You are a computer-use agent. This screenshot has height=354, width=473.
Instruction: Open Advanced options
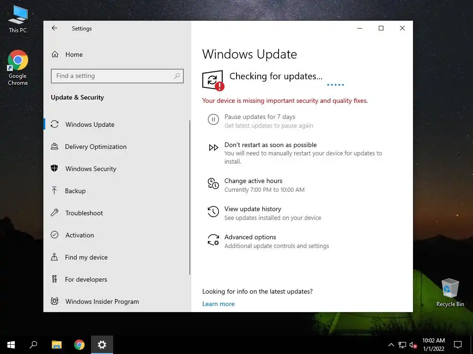[x=250, y=237]
